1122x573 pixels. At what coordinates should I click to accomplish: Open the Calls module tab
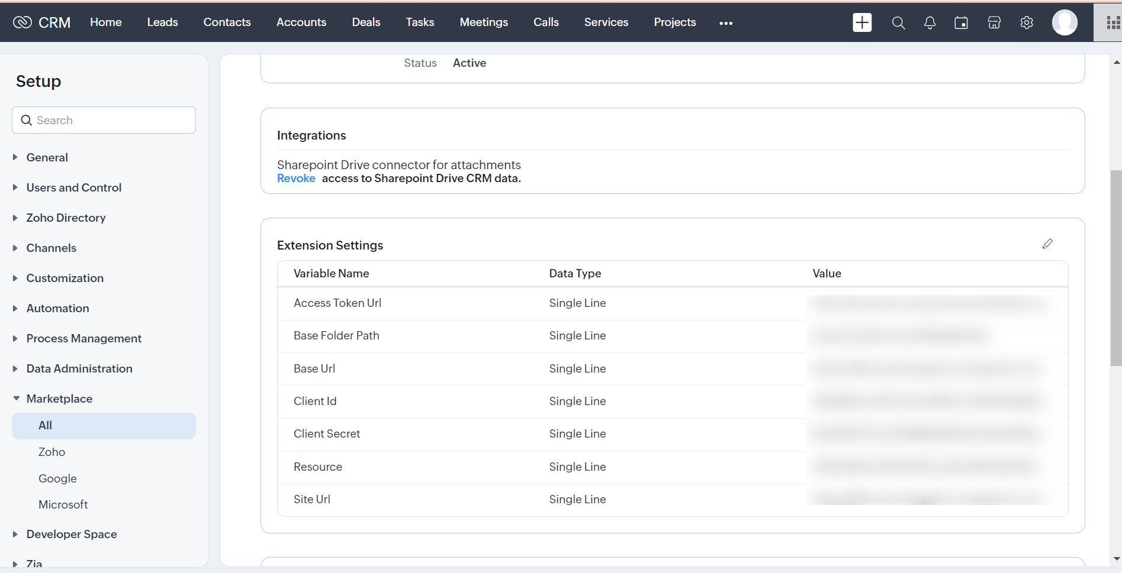546,22
